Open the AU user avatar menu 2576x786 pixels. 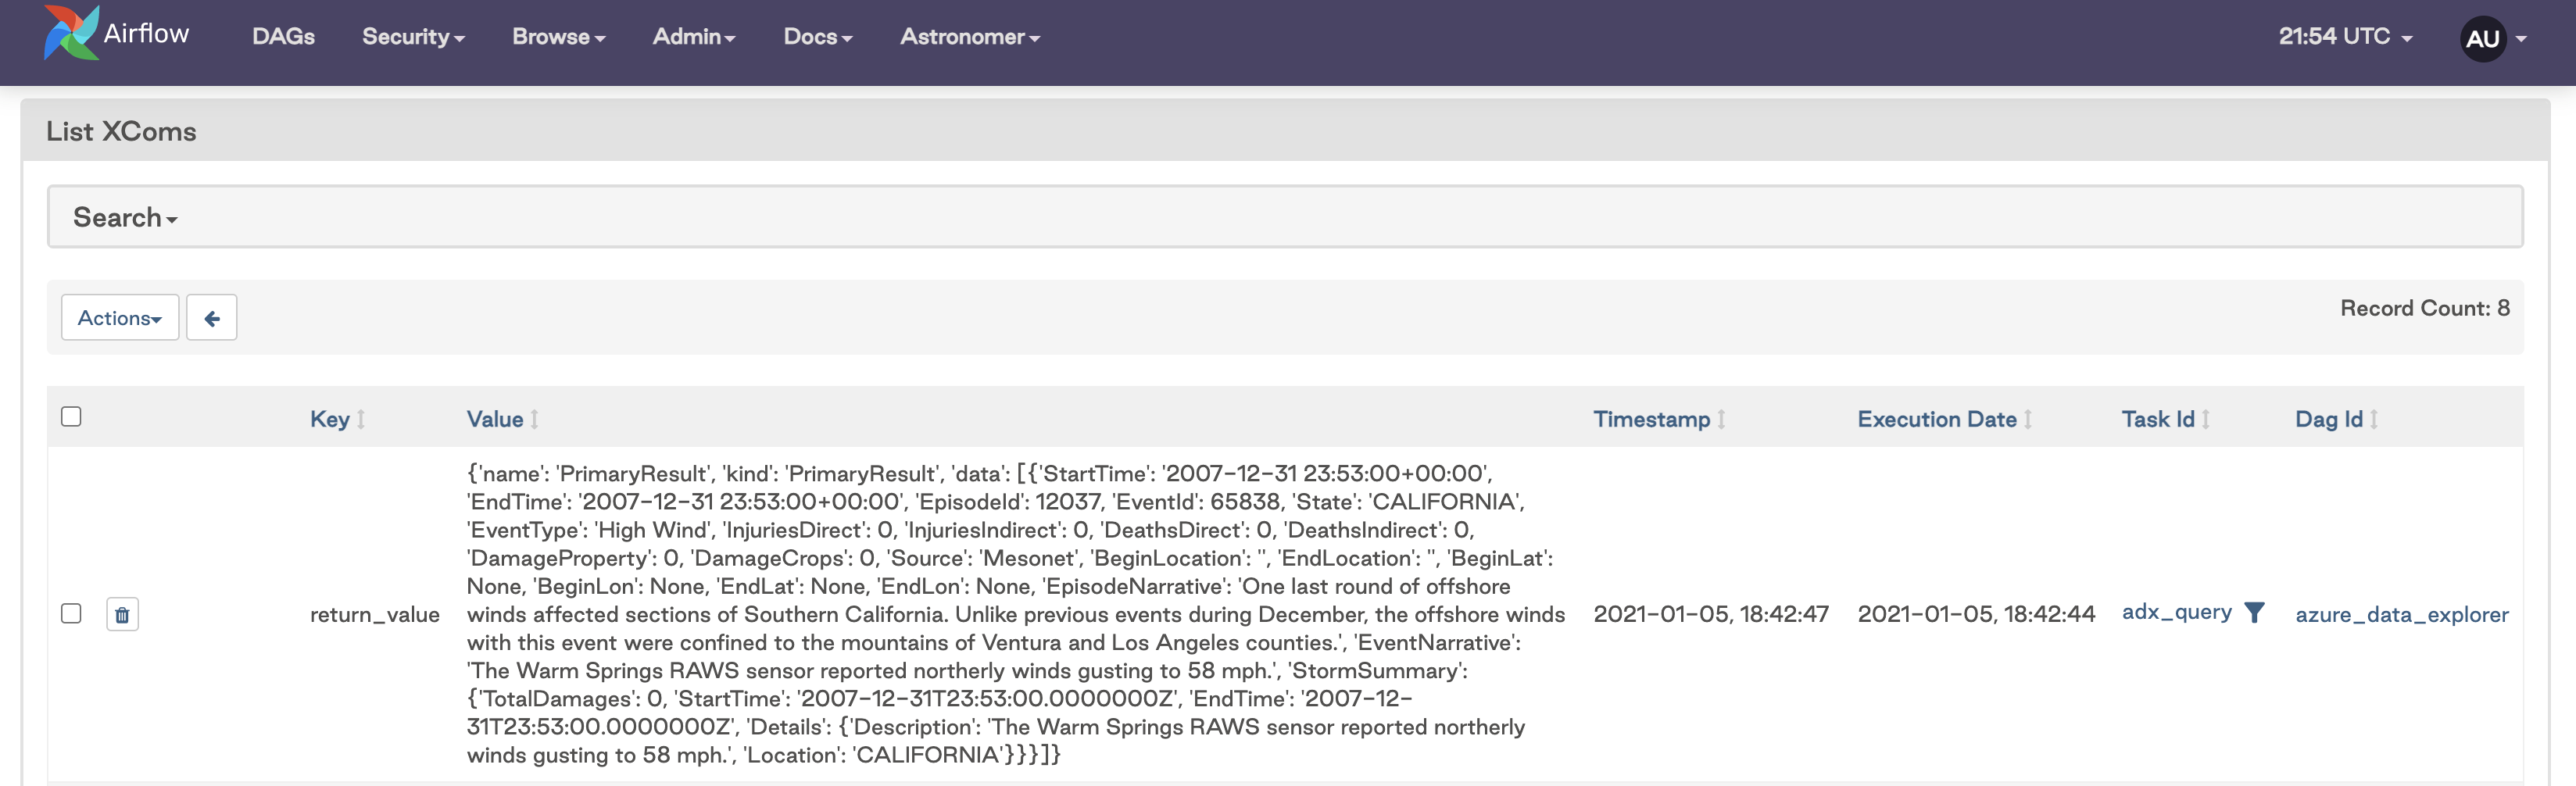click(2492, 39)
